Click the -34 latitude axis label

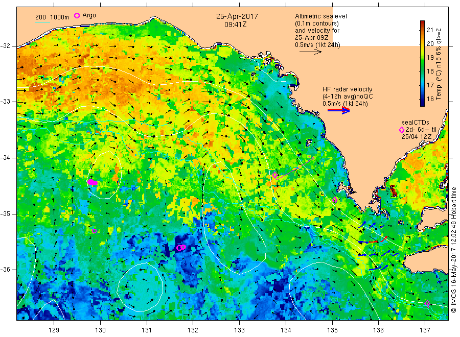click(5, 158)
